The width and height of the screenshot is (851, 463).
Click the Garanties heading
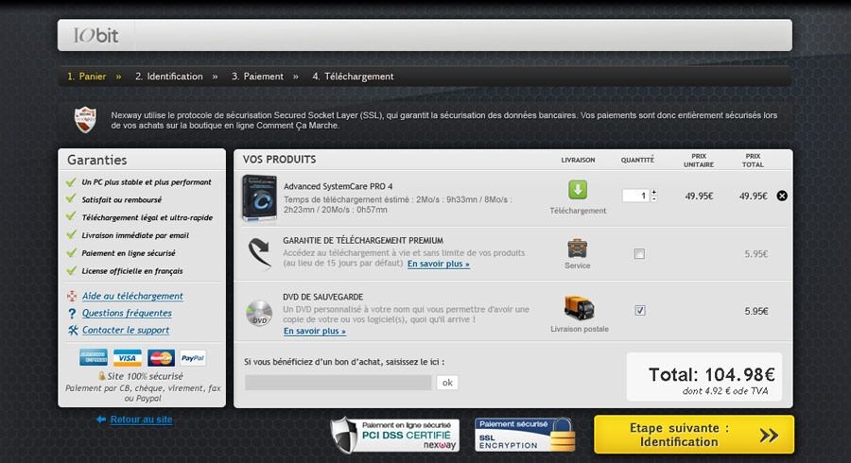pos(97,160)
